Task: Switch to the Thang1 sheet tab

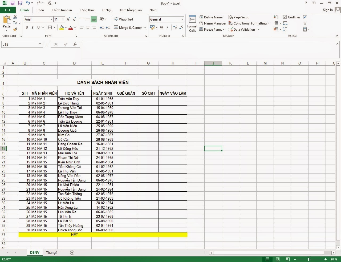Action: (x=52, y=252)
